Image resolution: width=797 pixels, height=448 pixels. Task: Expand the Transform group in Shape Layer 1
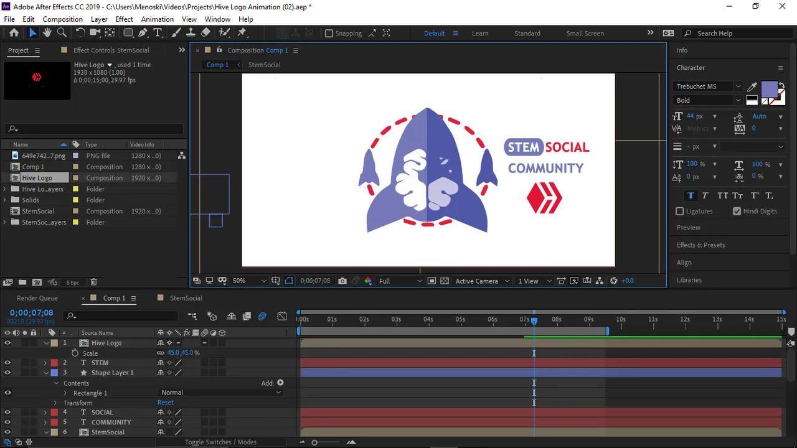pos(55,403)
